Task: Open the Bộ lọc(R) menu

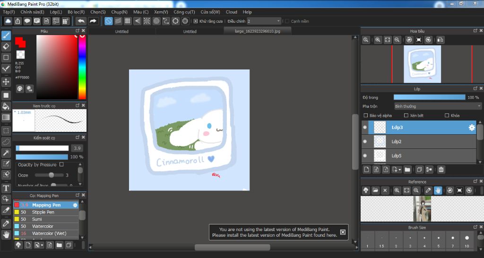Action: click(x=76, y=12)
